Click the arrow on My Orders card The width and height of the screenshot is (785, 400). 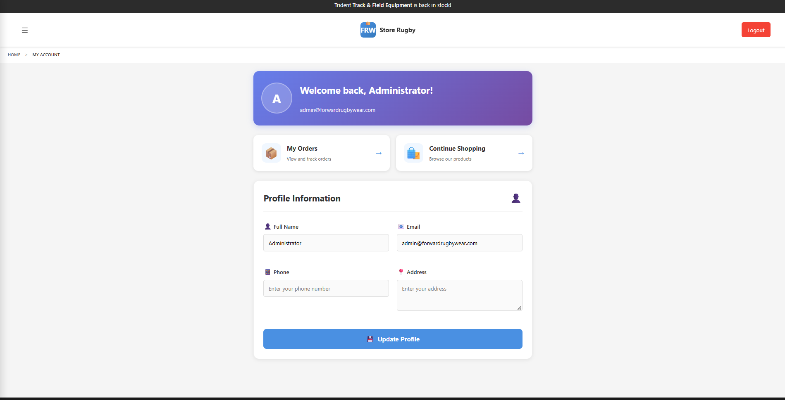click(379, 153)
